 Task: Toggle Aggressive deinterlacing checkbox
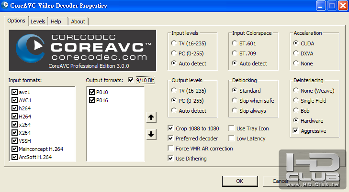295,131
